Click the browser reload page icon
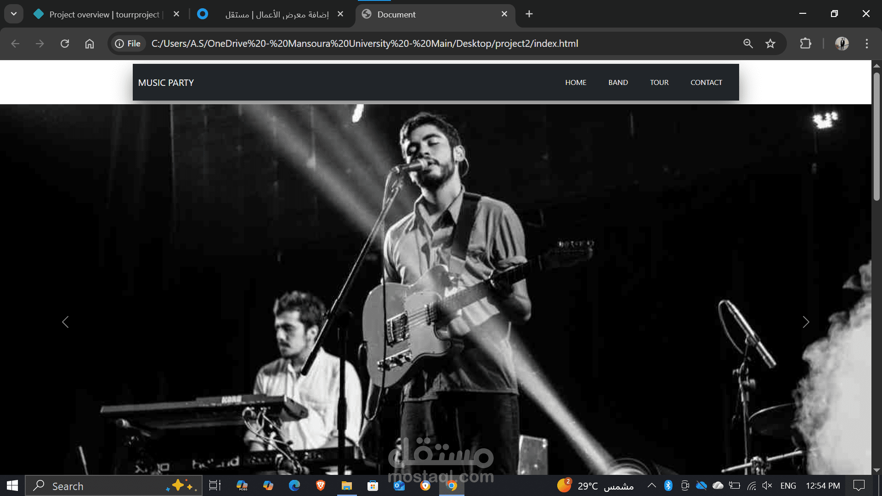The image size is (882, 496). point(65,44)
